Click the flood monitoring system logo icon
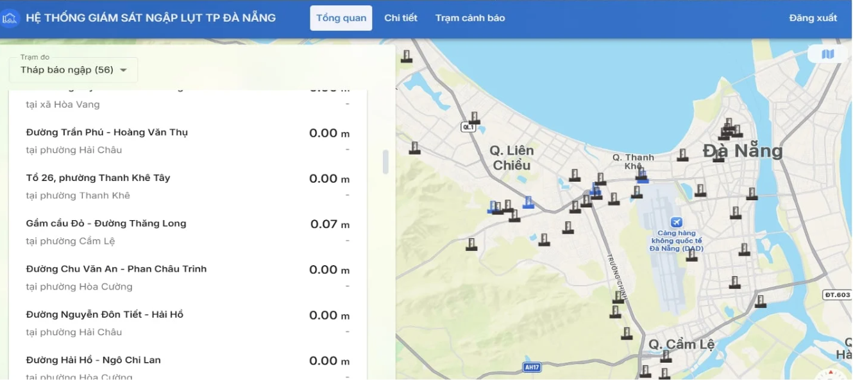 [10, 19]
